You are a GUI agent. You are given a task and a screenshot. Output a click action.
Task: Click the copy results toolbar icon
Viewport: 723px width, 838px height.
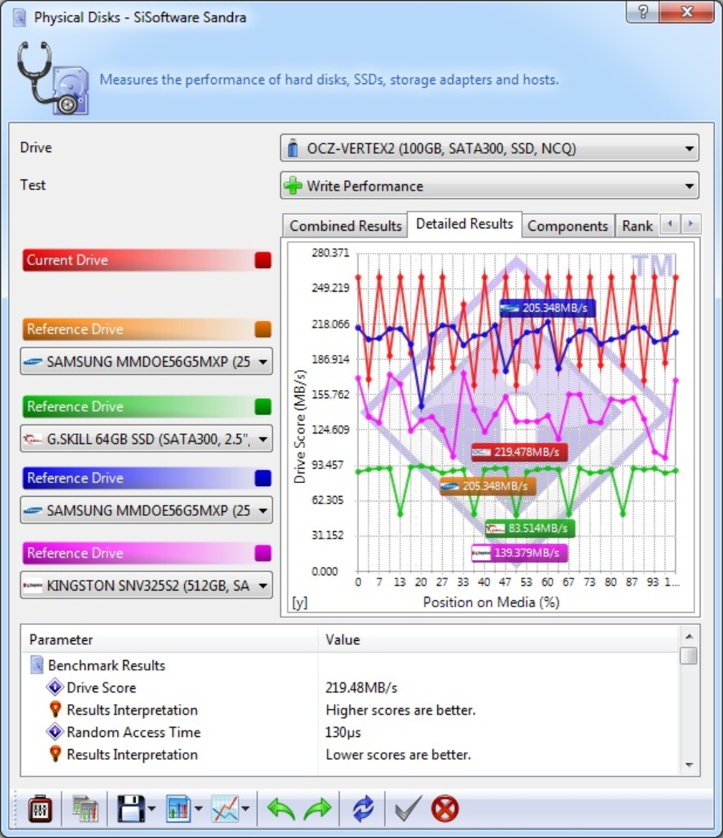[x=85, y=809]
